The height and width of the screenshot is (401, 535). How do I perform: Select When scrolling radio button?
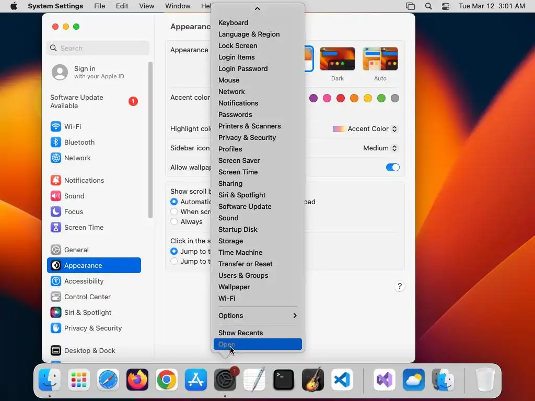point(174,212)
